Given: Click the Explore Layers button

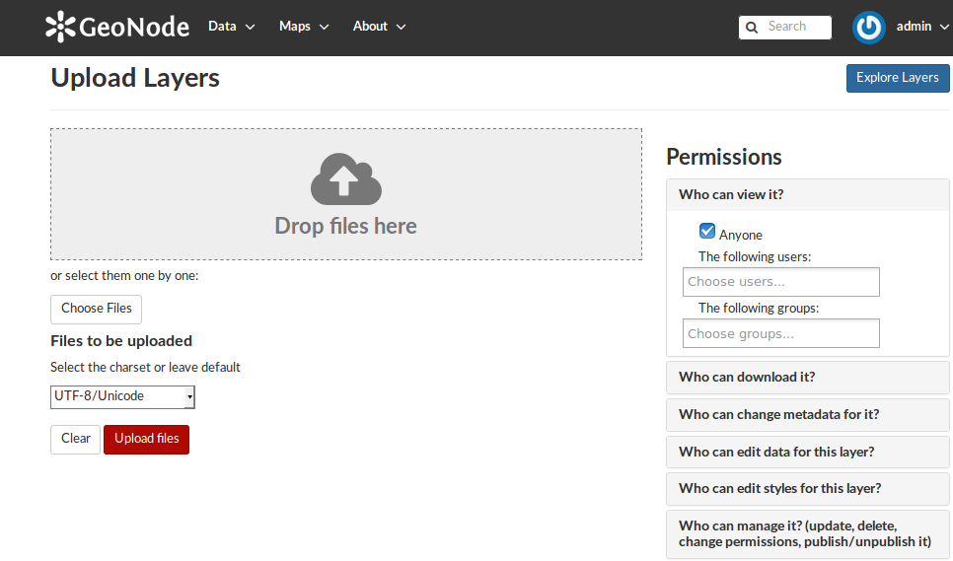Looking at the screenshot, I should coord(897,78).
